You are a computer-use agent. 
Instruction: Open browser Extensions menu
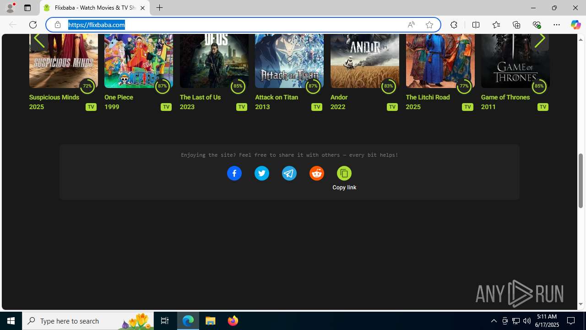pyautogui.click(x=454, y=25)
